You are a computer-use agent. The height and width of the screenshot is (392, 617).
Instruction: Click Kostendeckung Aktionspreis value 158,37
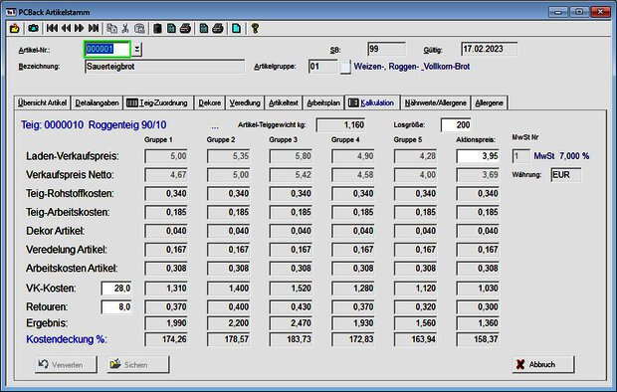(478, 339)
